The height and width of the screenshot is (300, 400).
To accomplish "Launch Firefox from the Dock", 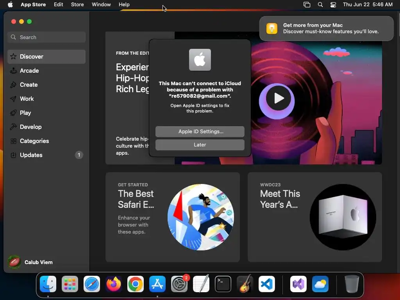I will click(x=114, y=284).
